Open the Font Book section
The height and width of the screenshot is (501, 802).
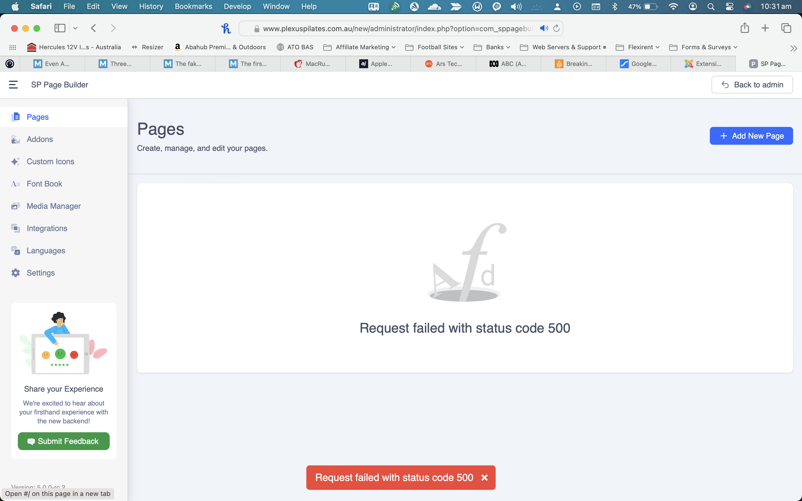[x=44, y=184]
